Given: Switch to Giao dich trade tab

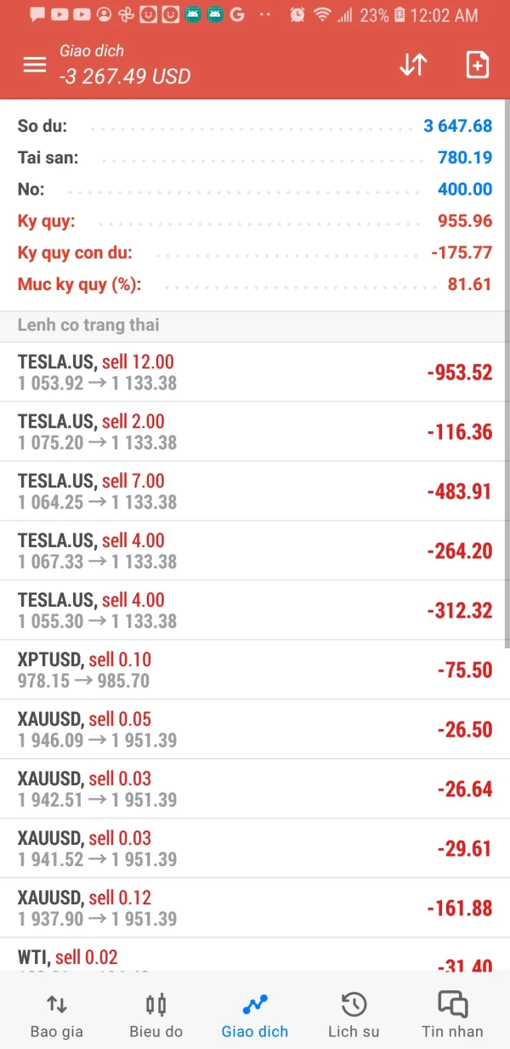Looking at the screenshot, I should point(255,1016).
